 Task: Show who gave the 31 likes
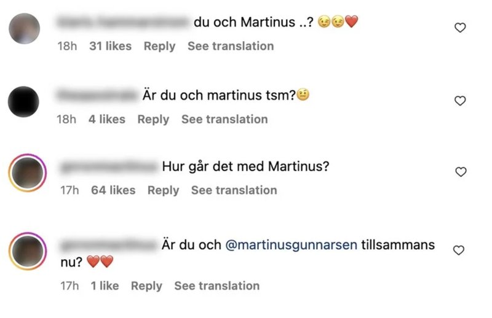[x=111, y=46]
